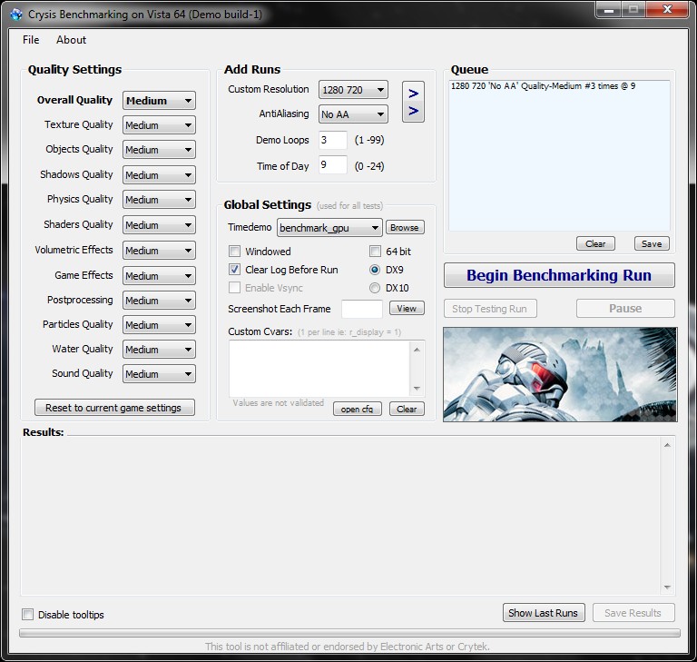Image resolution: width=697 pixels, height=662 pixels.
Task: Click the Custom Cvars scrollbar up arrow
Action: click(417, 350)
